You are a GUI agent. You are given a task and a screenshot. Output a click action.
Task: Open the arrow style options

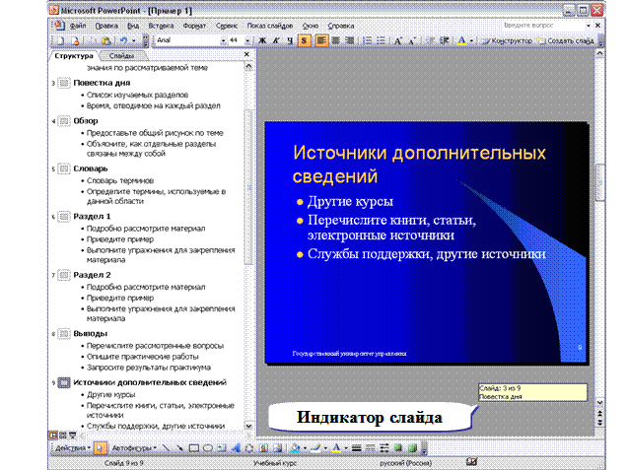pos(384,448)
